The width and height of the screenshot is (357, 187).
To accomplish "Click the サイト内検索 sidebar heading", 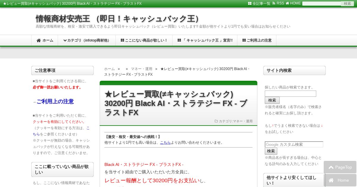I will click(x=295, y=71).
